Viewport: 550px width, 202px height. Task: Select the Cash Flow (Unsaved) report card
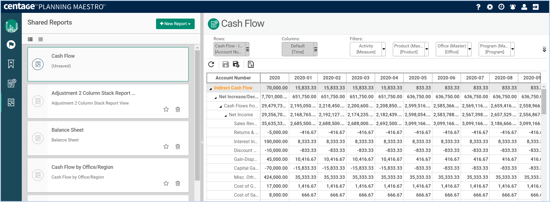[108, 64]
